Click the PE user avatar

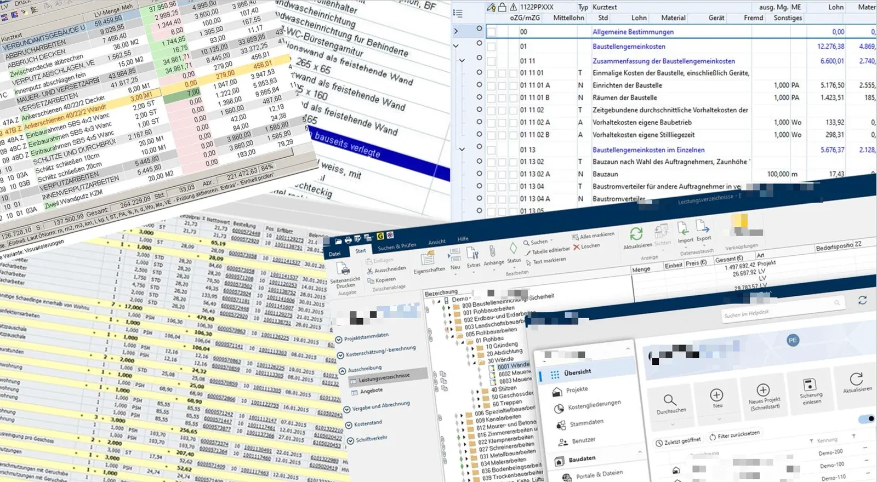(793, 340)
